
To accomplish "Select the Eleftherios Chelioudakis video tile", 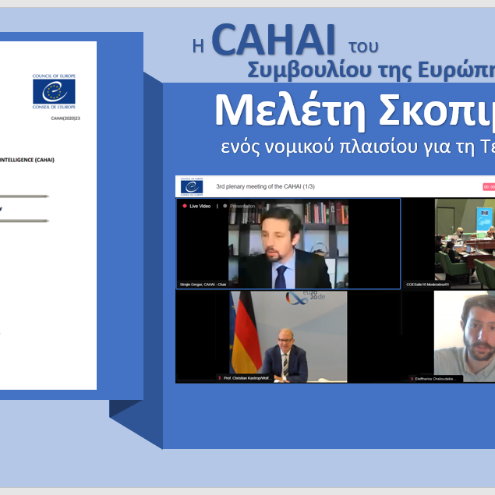I will 465,337.
